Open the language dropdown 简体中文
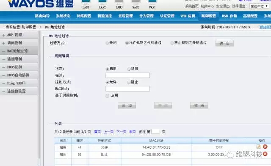The height and width of the screenshot is (166, 271). pyautogui.click(x=259, y=6)
